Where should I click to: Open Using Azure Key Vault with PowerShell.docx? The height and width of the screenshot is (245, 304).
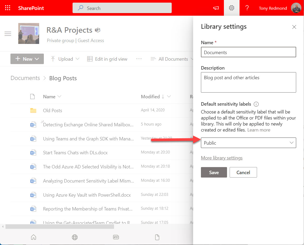(x=87, y=195)
